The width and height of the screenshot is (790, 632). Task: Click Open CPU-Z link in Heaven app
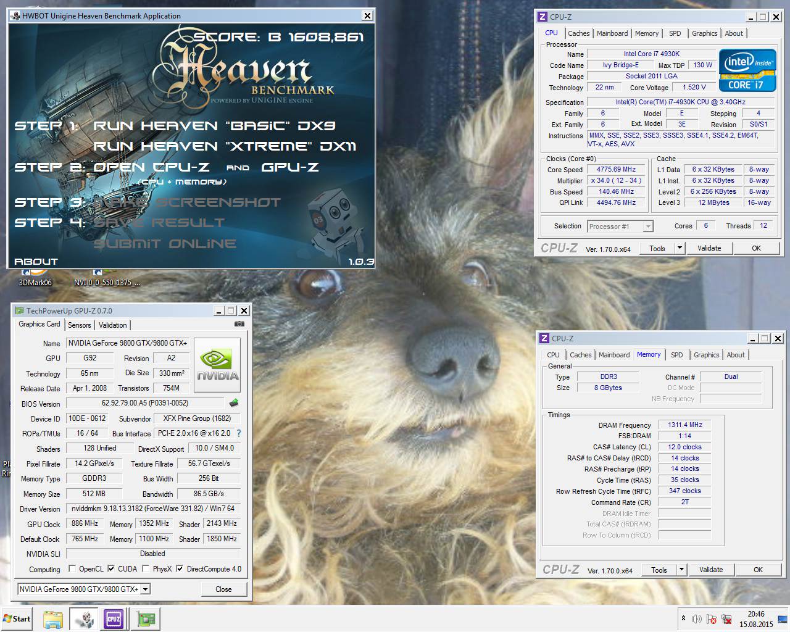[151, 167]
